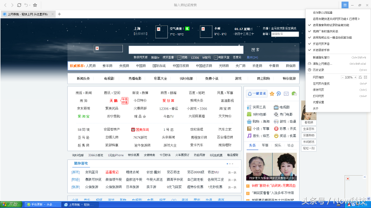Close the corner ad with X
371x208 pixels.
(365, 177)
